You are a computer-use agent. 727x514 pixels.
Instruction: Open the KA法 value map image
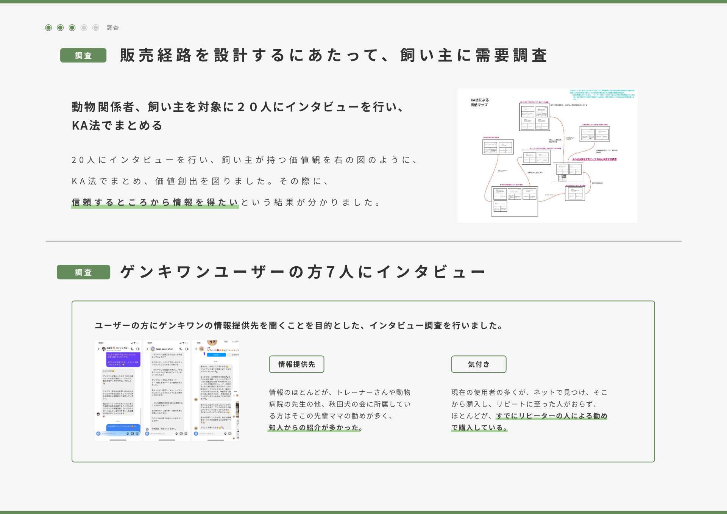tap(547, 155)
